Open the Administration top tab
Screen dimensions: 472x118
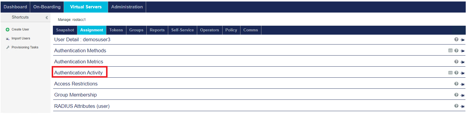point(127,7)
